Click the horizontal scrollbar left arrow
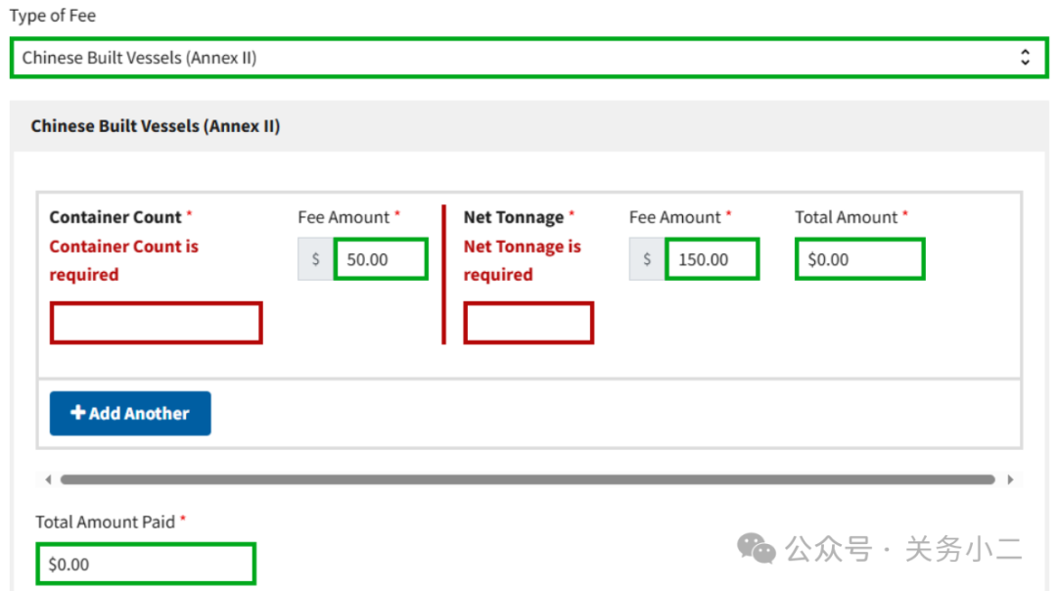The image size is (1057, 591). click(x=48, y=479)
